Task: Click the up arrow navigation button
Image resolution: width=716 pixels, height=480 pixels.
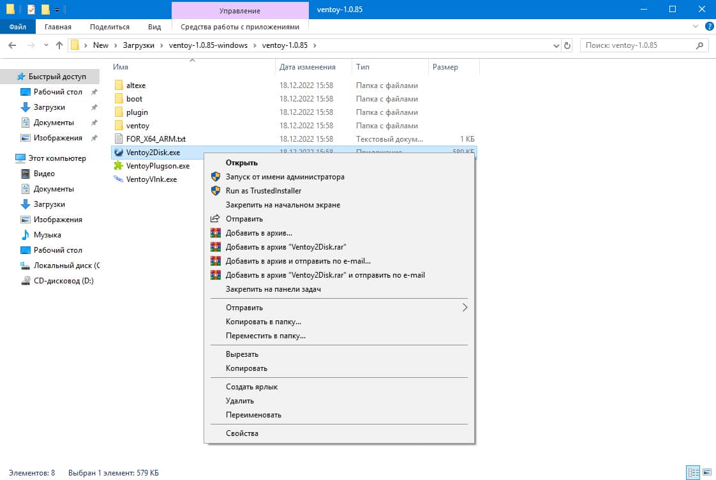Action: tap(59, 45)
